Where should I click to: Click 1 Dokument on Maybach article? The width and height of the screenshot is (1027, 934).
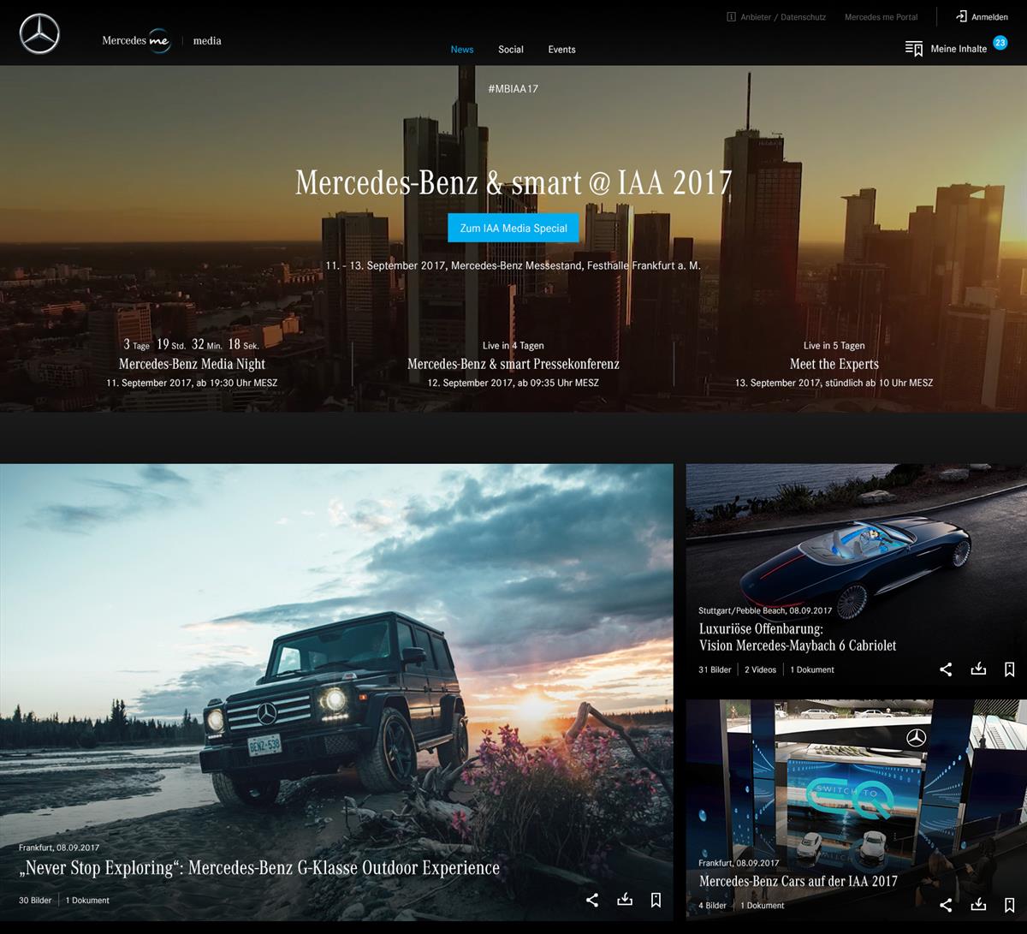click(812, 670)
